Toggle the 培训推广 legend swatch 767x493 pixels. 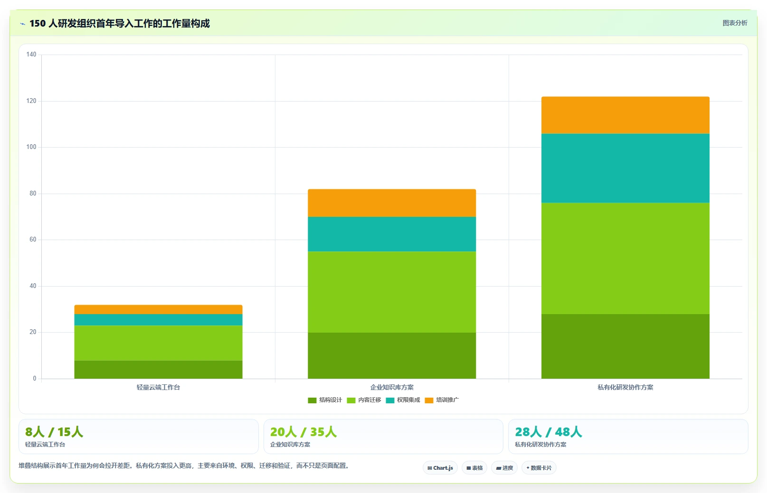coord(429,400)
